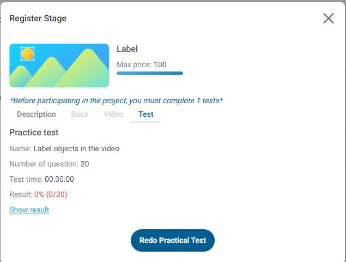Image resolution: width=346 pixels, height=262 pixels.
Task: Click the project landscape thumbnail image
Action: [x=59, y=65]
